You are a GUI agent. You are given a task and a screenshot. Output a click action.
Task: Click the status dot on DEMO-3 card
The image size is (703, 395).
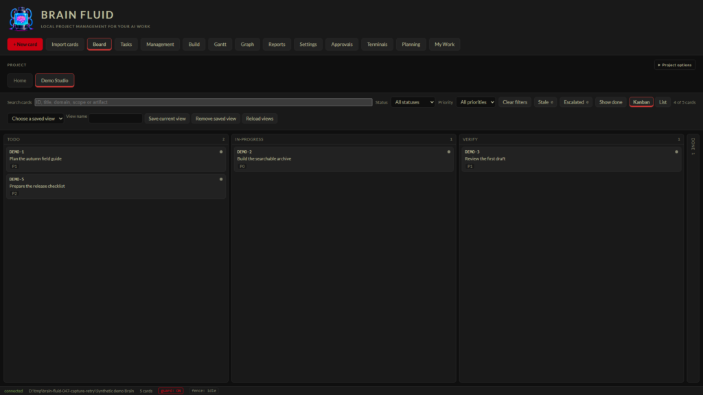click(x=676, y=152)
